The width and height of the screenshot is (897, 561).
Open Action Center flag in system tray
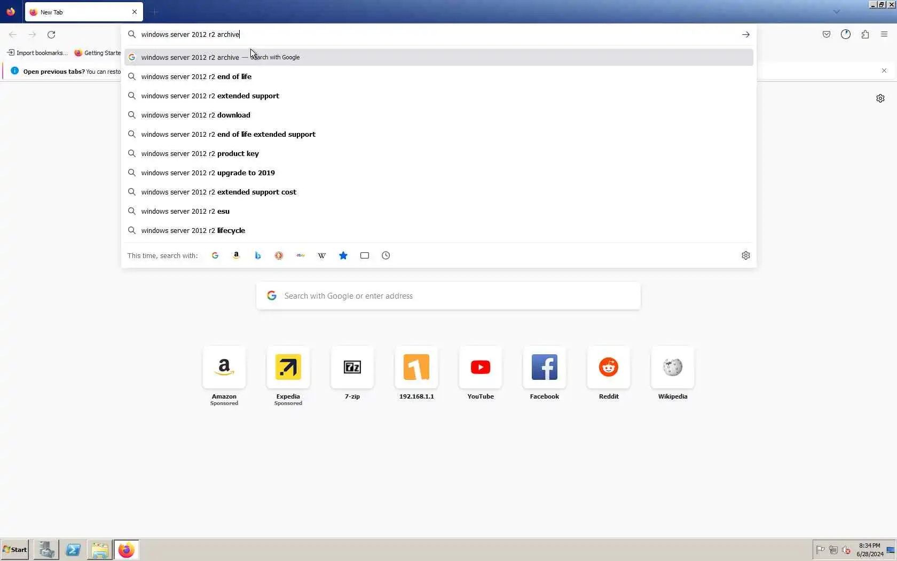click(x=821, y=550)
